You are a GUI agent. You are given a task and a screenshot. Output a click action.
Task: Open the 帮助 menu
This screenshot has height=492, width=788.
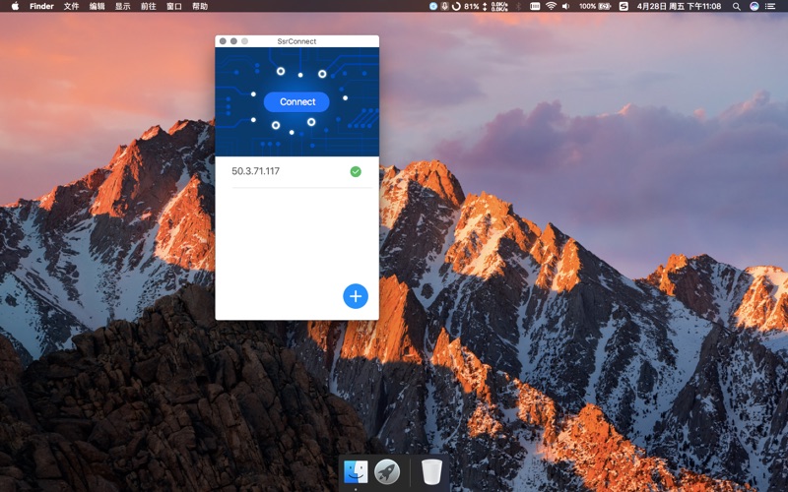pos(200,6)
